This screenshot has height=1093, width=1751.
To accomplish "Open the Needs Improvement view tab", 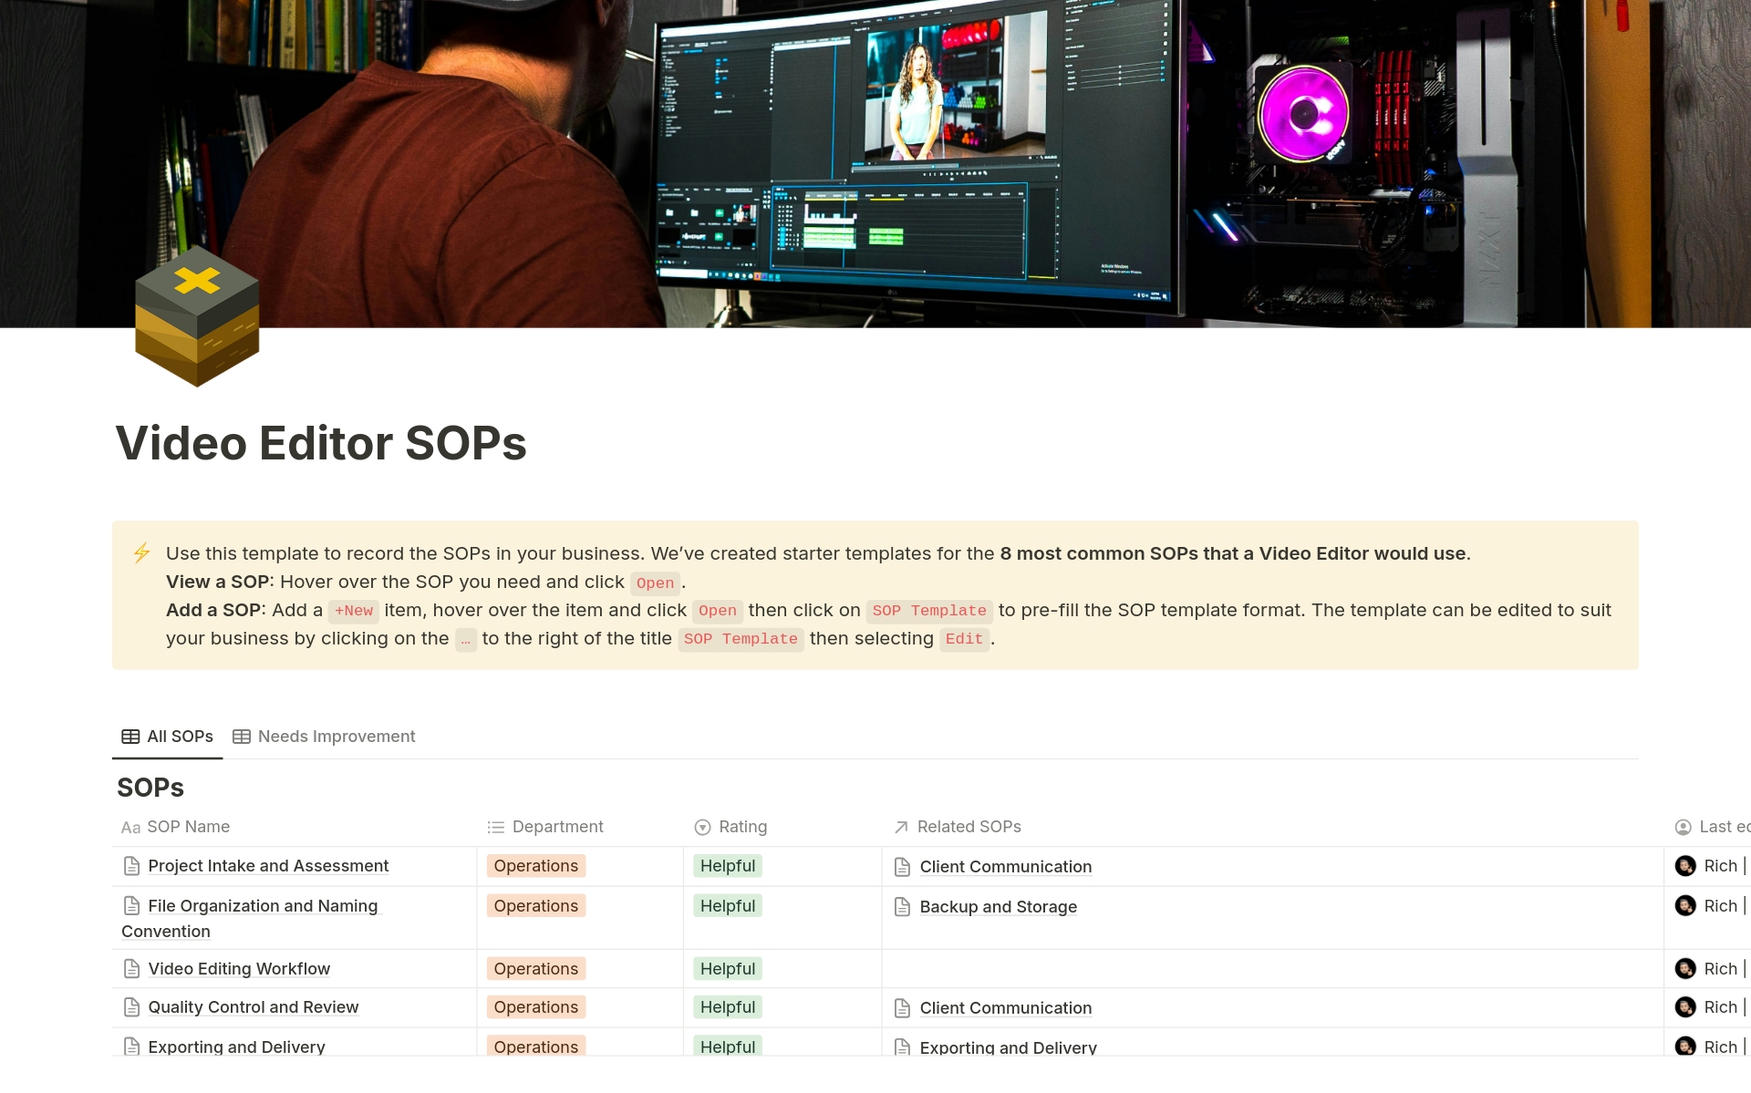I will tap(336, 737).
